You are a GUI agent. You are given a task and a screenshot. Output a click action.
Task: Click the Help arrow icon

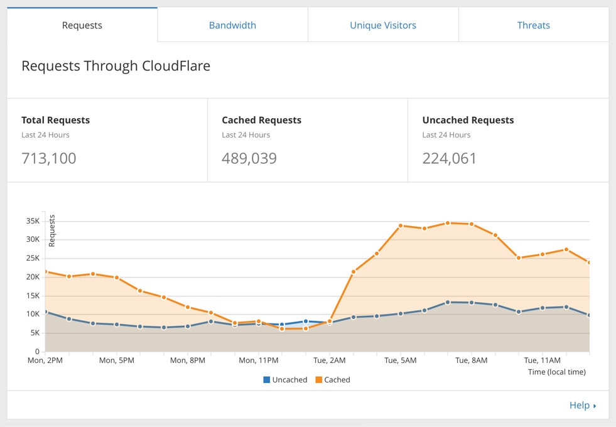coord(595,406)
